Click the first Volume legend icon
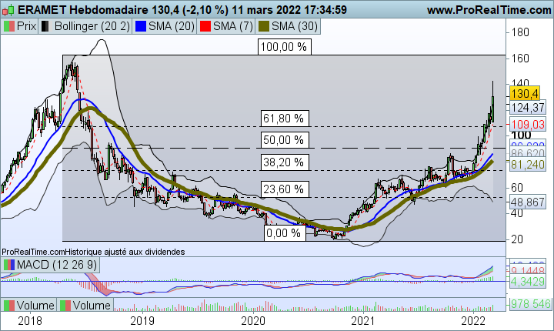This screenshot has height=331, width=554. [x=9, y=306]
